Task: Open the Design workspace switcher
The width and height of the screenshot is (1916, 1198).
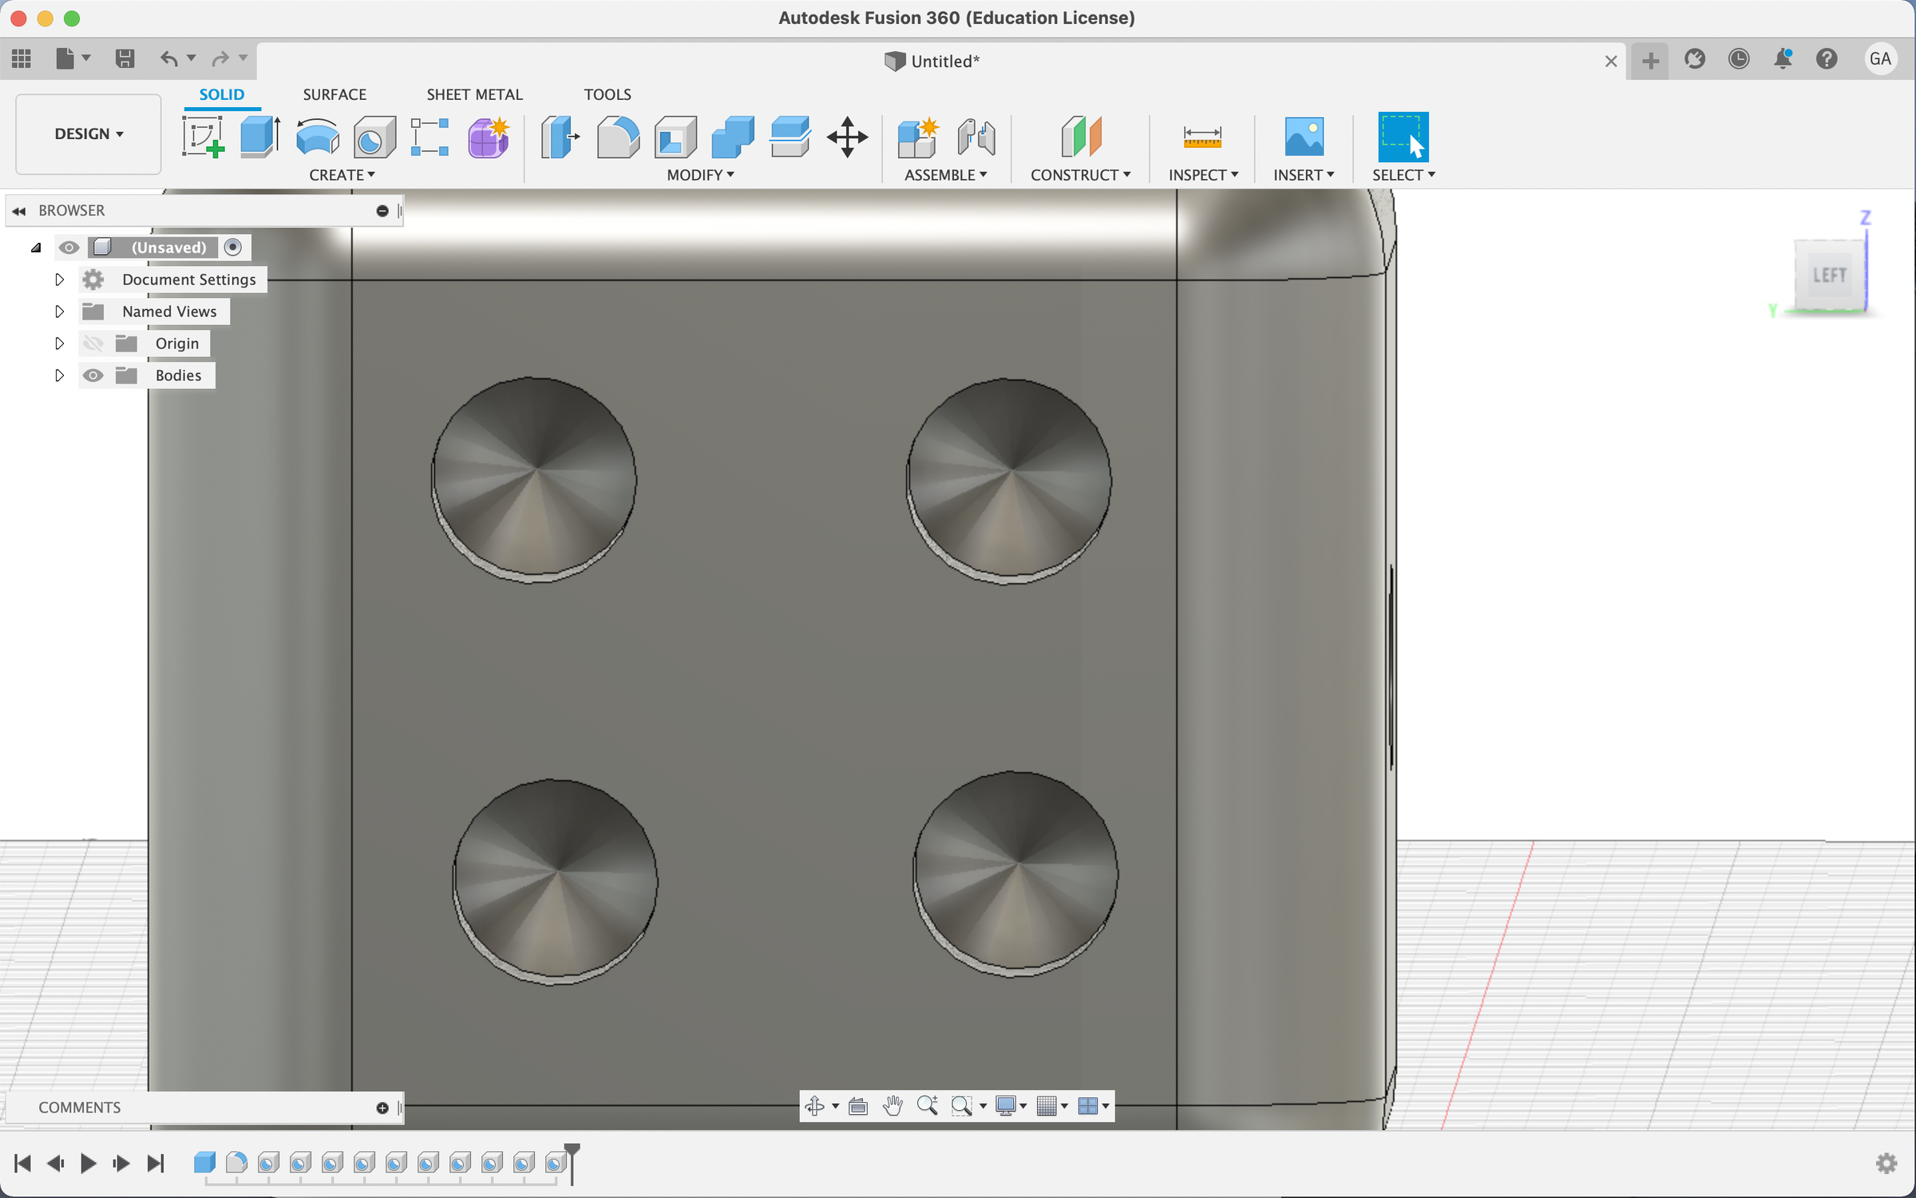Action: (88, 134)
